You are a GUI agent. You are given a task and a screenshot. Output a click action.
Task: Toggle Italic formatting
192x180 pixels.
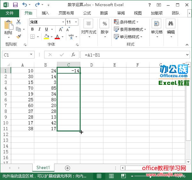click(x=39, y=29)
